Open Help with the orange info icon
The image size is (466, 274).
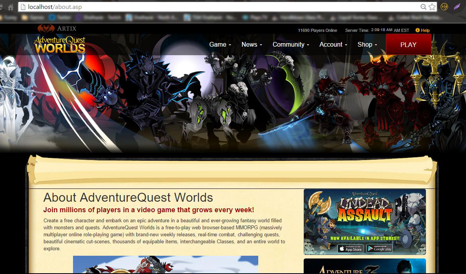(417, 30)
